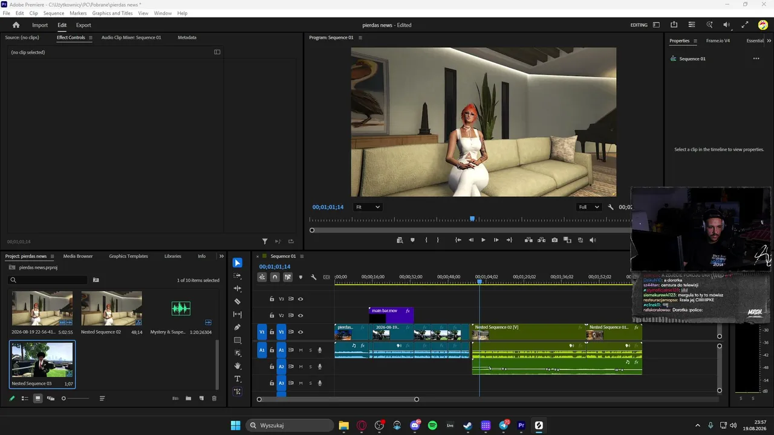The height and width of the screenshot is (435, 774).
Task: Adjust the Project thumbnail size slider
Action: [76, 398]
